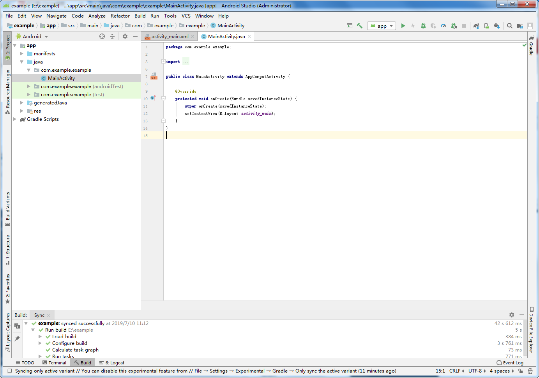Switch to the activity_main.xml editor tab

point(170,36)
